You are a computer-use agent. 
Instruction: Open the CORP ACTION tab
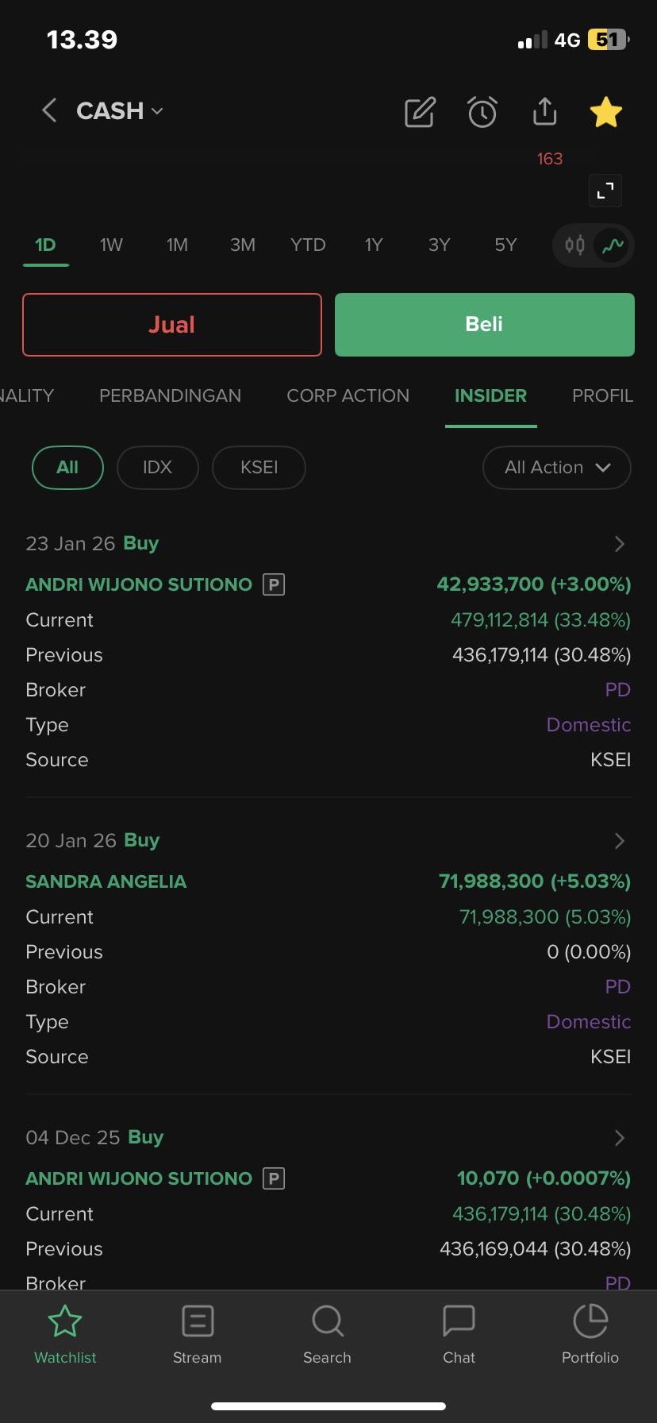tap(348, 395)
